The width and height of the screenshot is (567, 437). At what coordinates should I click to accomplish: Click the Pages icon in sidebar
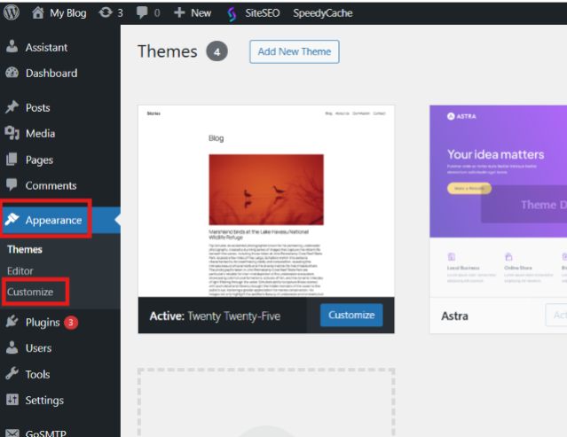tap(12, 160)
